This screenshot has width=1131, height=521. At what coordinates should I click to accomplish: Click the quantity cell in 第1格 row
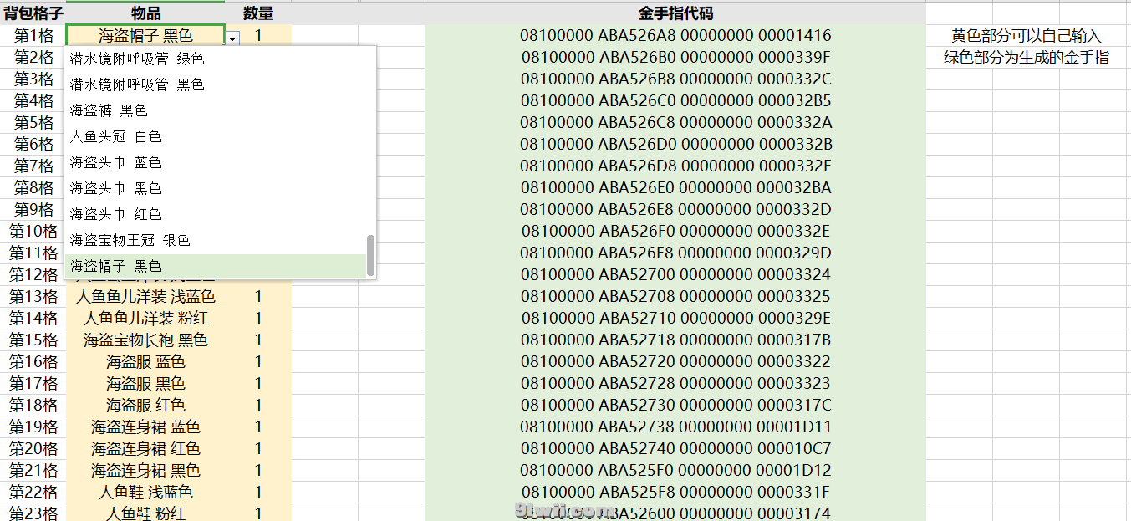tap(258, 35)
